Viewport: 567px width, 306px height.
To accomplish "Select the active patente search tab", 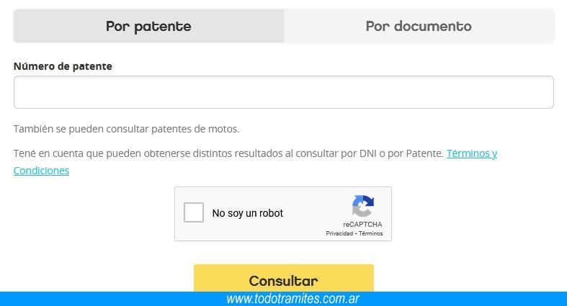I will point(148,27).
